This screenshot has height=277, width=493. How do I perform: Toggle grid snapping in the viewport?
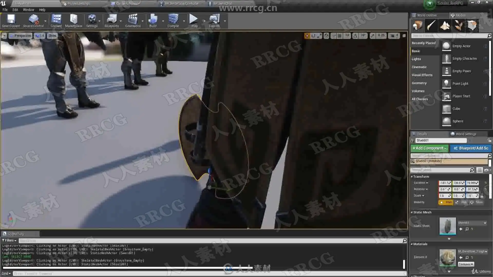[x=340, y=36]
